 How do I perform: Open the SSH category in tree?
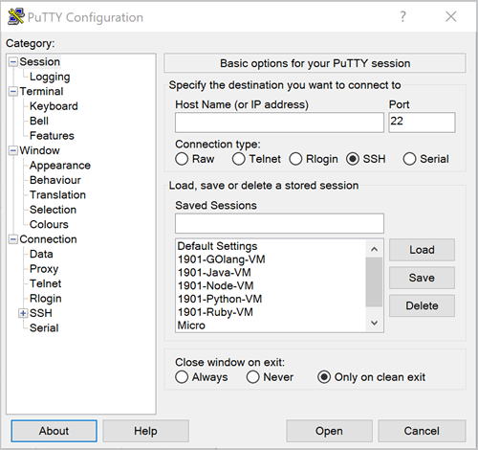pos(41,313)
